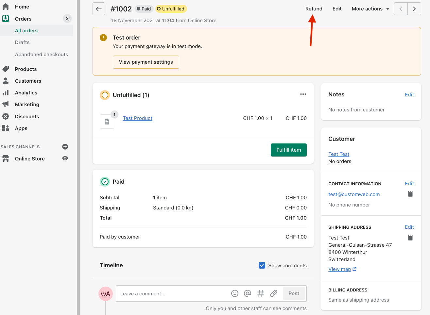View Online Store using the eye icon

[x=65, y=158]
